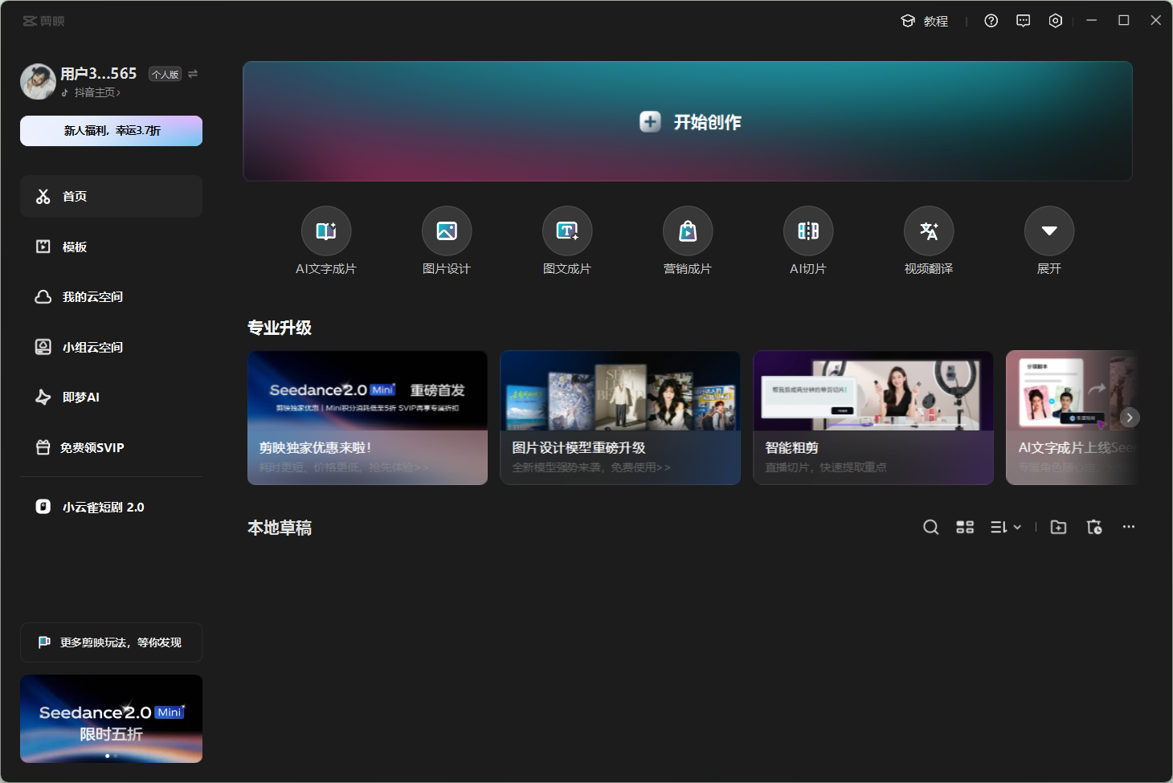Open 免费领SVIP in the sidebar

tap(111, 447)
